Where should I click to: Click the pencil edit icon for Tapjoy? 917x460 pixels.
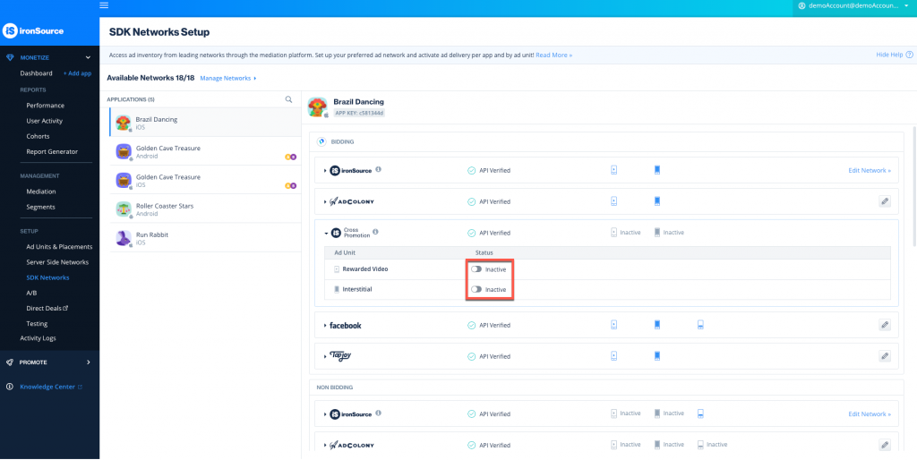(x=884, y=355)
